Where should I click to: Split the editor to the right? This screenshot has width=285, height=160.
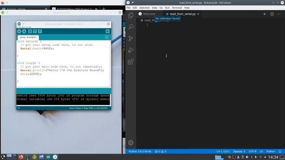tap(272, 14)
